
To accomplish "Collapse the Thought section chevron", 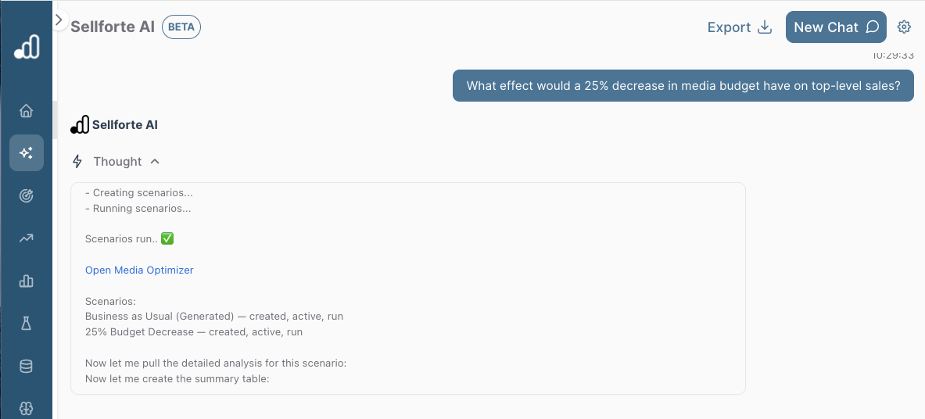I will pos(155,162).
